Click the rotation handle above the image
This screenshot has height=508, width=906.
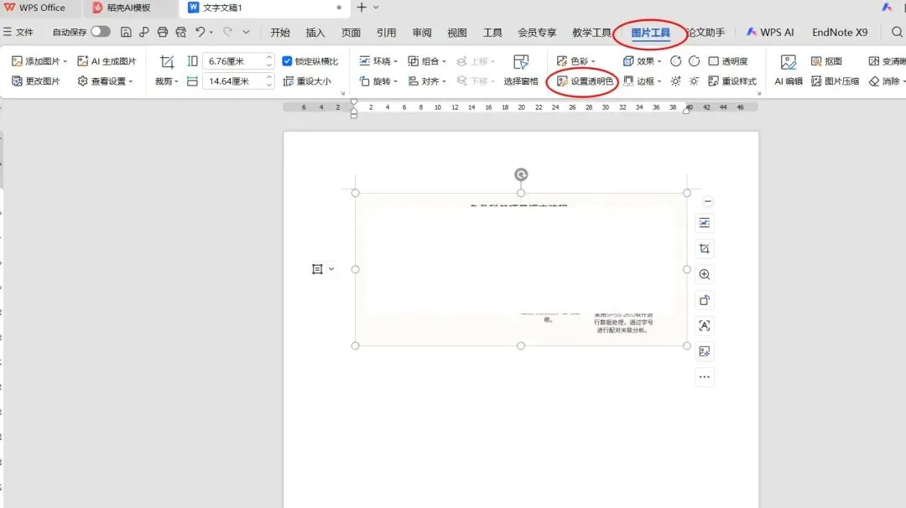click(521, 174)
